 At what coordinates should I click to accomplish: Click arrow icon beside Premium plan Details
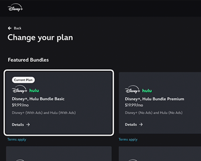[x=141, y=124]
